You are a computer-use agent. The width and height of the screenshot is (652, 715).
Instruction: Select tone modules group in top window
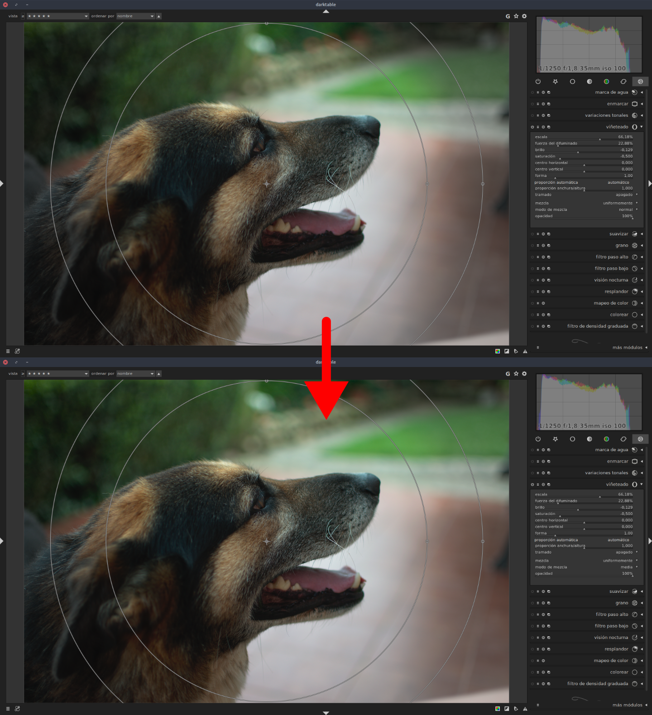(x=589, y=81)
